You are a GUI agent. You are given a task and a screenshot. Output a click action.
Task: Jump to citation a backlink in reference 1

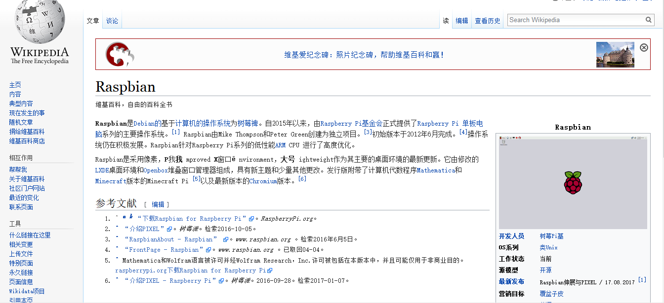tap(124, 217)
